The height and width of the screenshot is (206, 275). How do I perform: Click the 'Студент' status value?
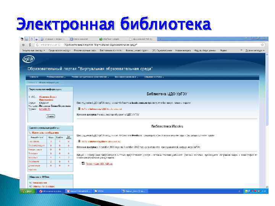[x=44, y=103]
